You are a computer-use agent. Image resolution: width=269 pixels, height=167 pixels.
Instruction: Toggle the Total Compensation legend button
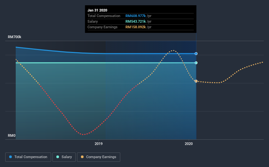[28, 157]
